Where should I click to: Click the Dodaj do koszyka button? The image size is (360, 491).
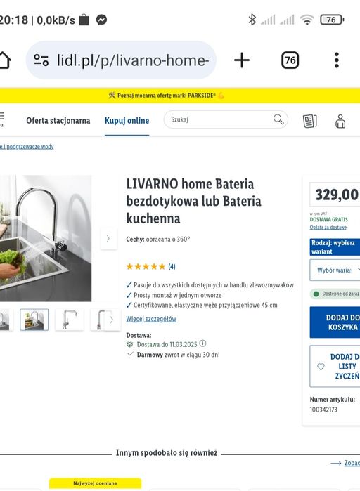[335, 322]
